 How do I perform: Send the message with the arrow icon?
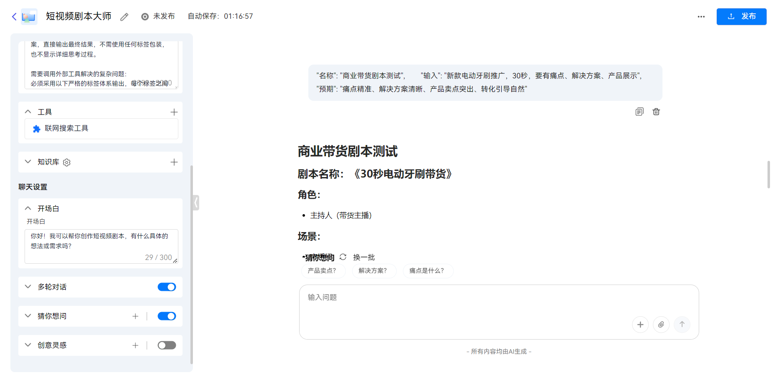click(682, 325)
